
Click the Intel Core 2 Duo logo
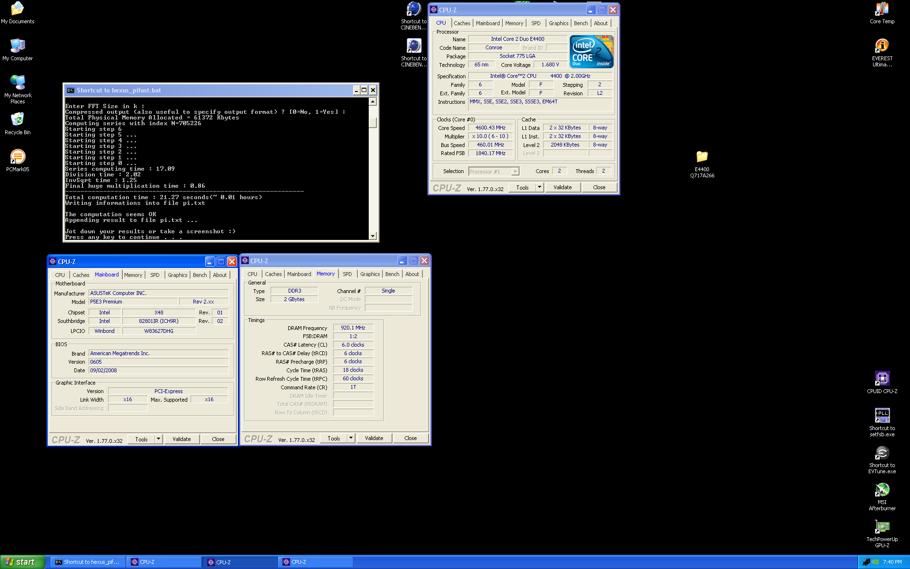(x=591, y=51)
